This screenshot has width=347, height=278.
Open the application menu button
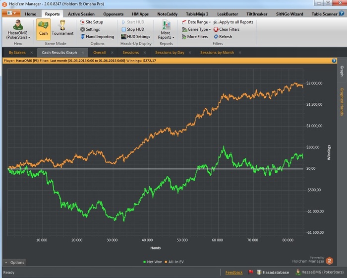coord(11,13)
